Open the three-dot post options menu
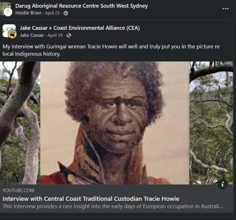 tap(225, 9)
